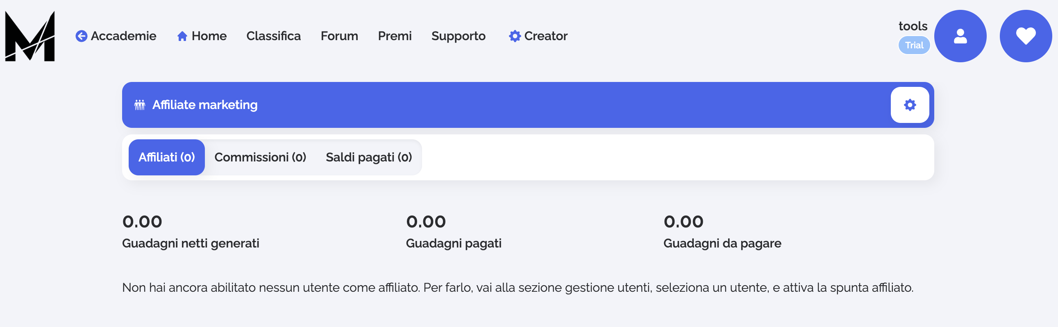This screenshot has width=1058, height=327.
Task: Go to the Classifica page
Action: [273, 36]
